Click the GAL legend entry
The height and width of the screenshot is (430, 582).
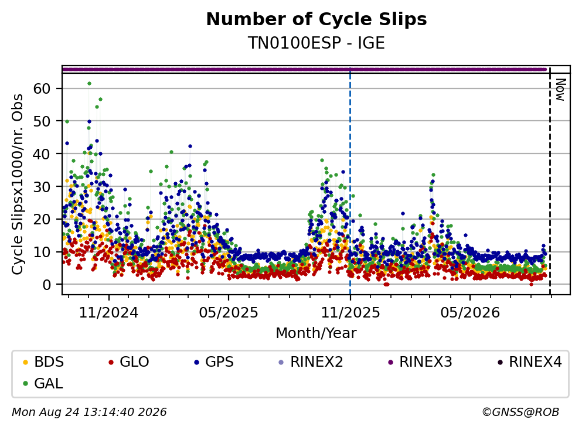coord(43,383)
